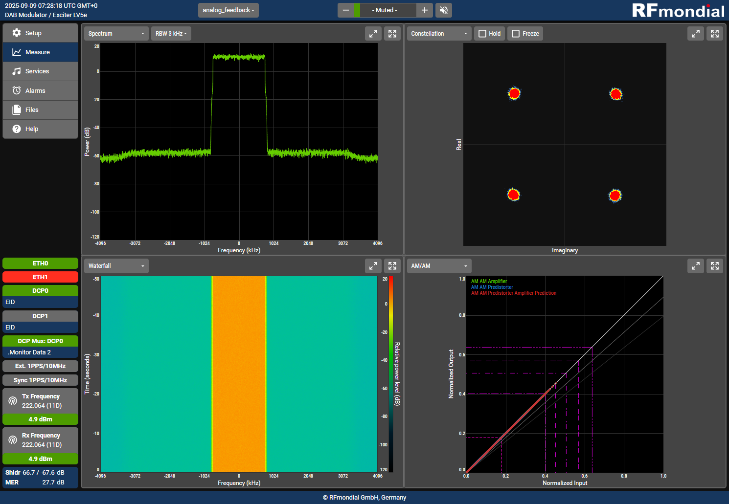Expand the Waterfall panel with diagonal arrows icon
This screenshot has height=504, width=729.
(x=373, y=265)
